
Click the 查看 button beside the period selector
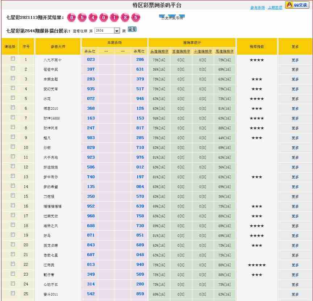tap(132, 29)
